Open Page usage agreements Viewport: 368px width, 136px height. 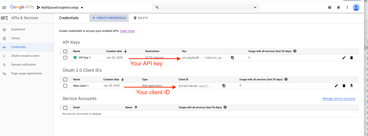pyautogui.click(x=27, y=73)
